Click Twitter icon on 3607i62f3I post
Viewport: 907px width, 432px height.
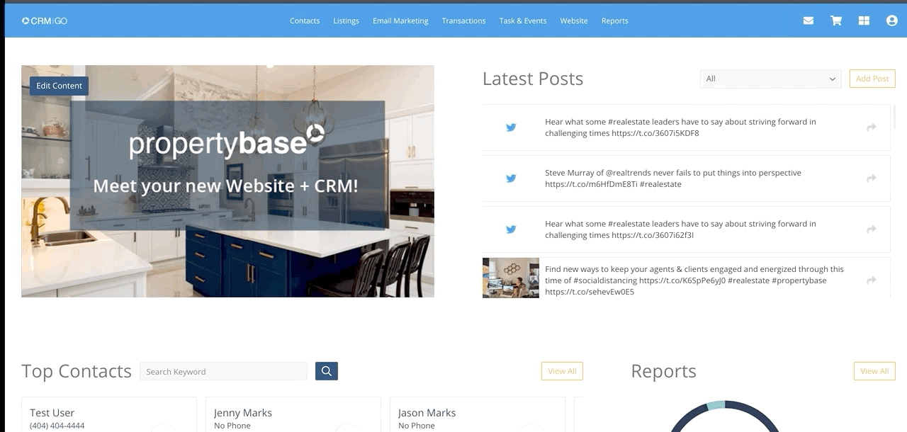tap(511, 229)
